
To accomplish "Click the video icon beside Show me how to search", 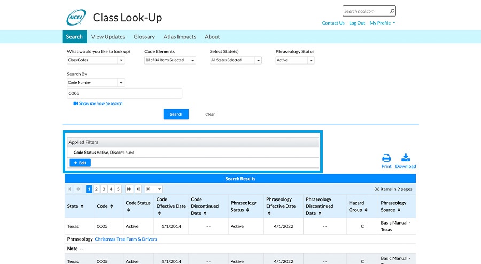I will pyautogui.click(x=75, y=103).
